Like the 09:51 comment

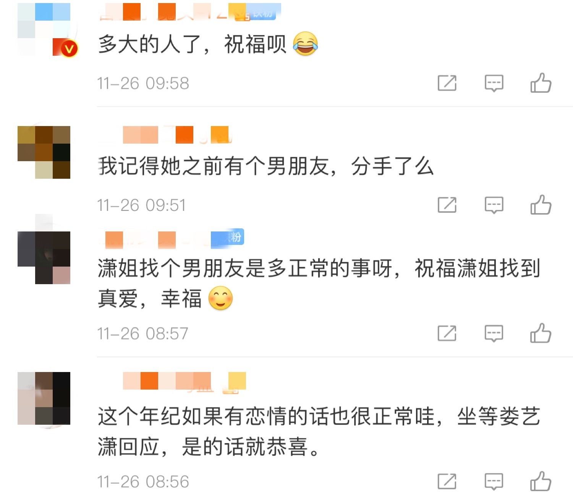point(541,205)
